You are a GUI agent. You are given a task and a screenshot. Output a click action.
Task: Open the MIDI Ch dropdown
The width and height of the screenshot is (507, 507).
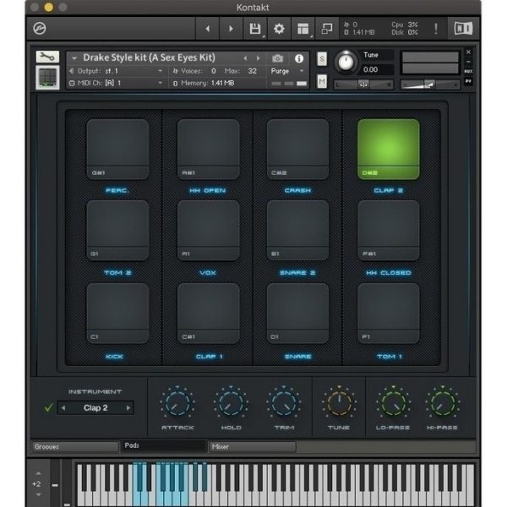tap(117, 83)
